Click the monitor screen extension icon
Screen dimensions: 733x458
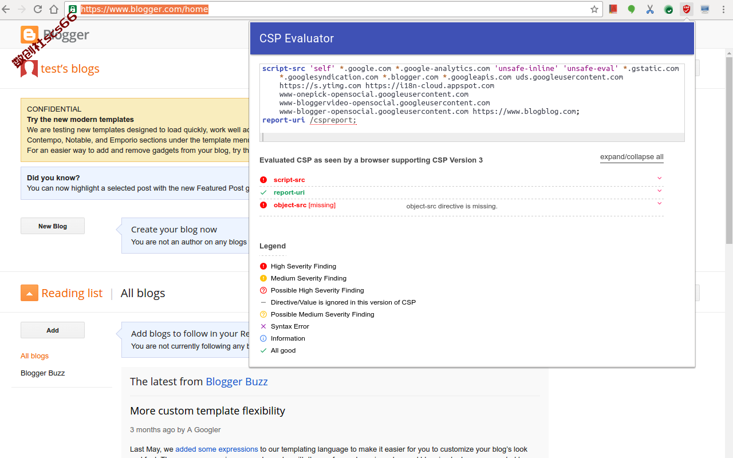pyautogui.click(x=705, y=9)
